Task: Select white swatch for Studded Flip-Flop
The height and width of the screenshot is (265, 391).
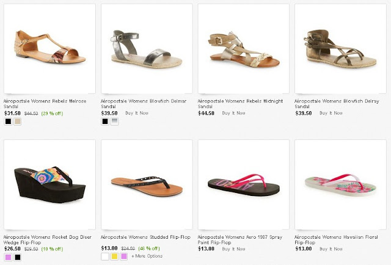Action: tap(105, 257)
